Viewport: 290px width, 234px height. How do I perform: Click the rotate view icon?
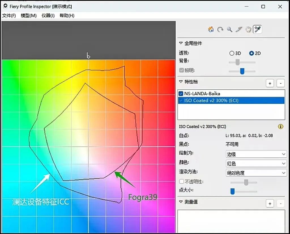[220, 29]
